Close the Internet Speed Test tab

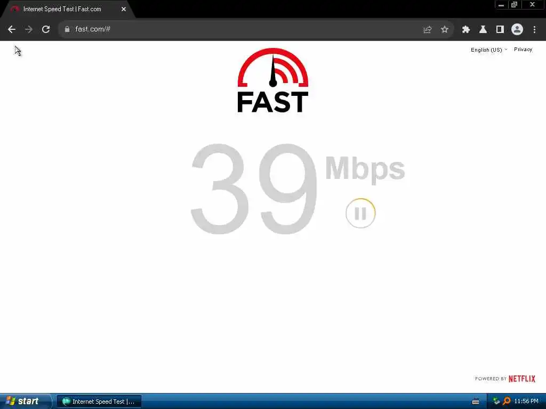click(124, 10)
